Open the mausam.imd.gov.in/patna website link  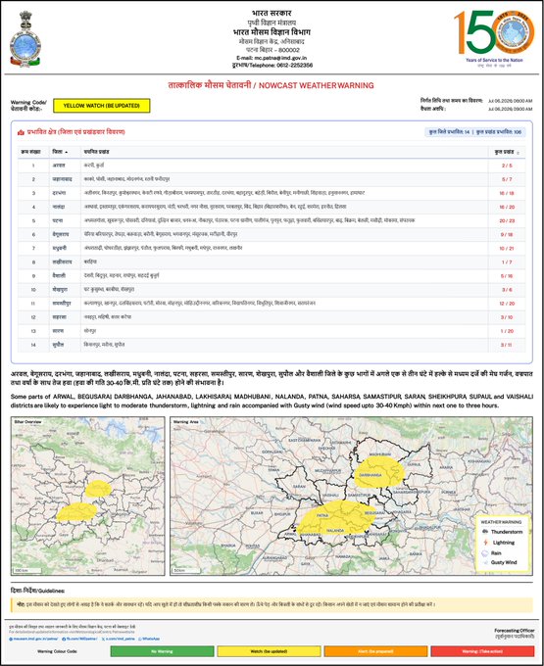33,639
